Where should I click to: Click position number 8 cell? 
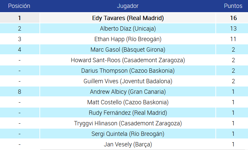[x=19, y=92]
